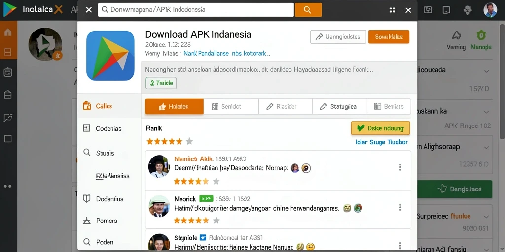
Task: Click the home icon in left sidebar
Action: pyautogui.click(x=8, y=32)
